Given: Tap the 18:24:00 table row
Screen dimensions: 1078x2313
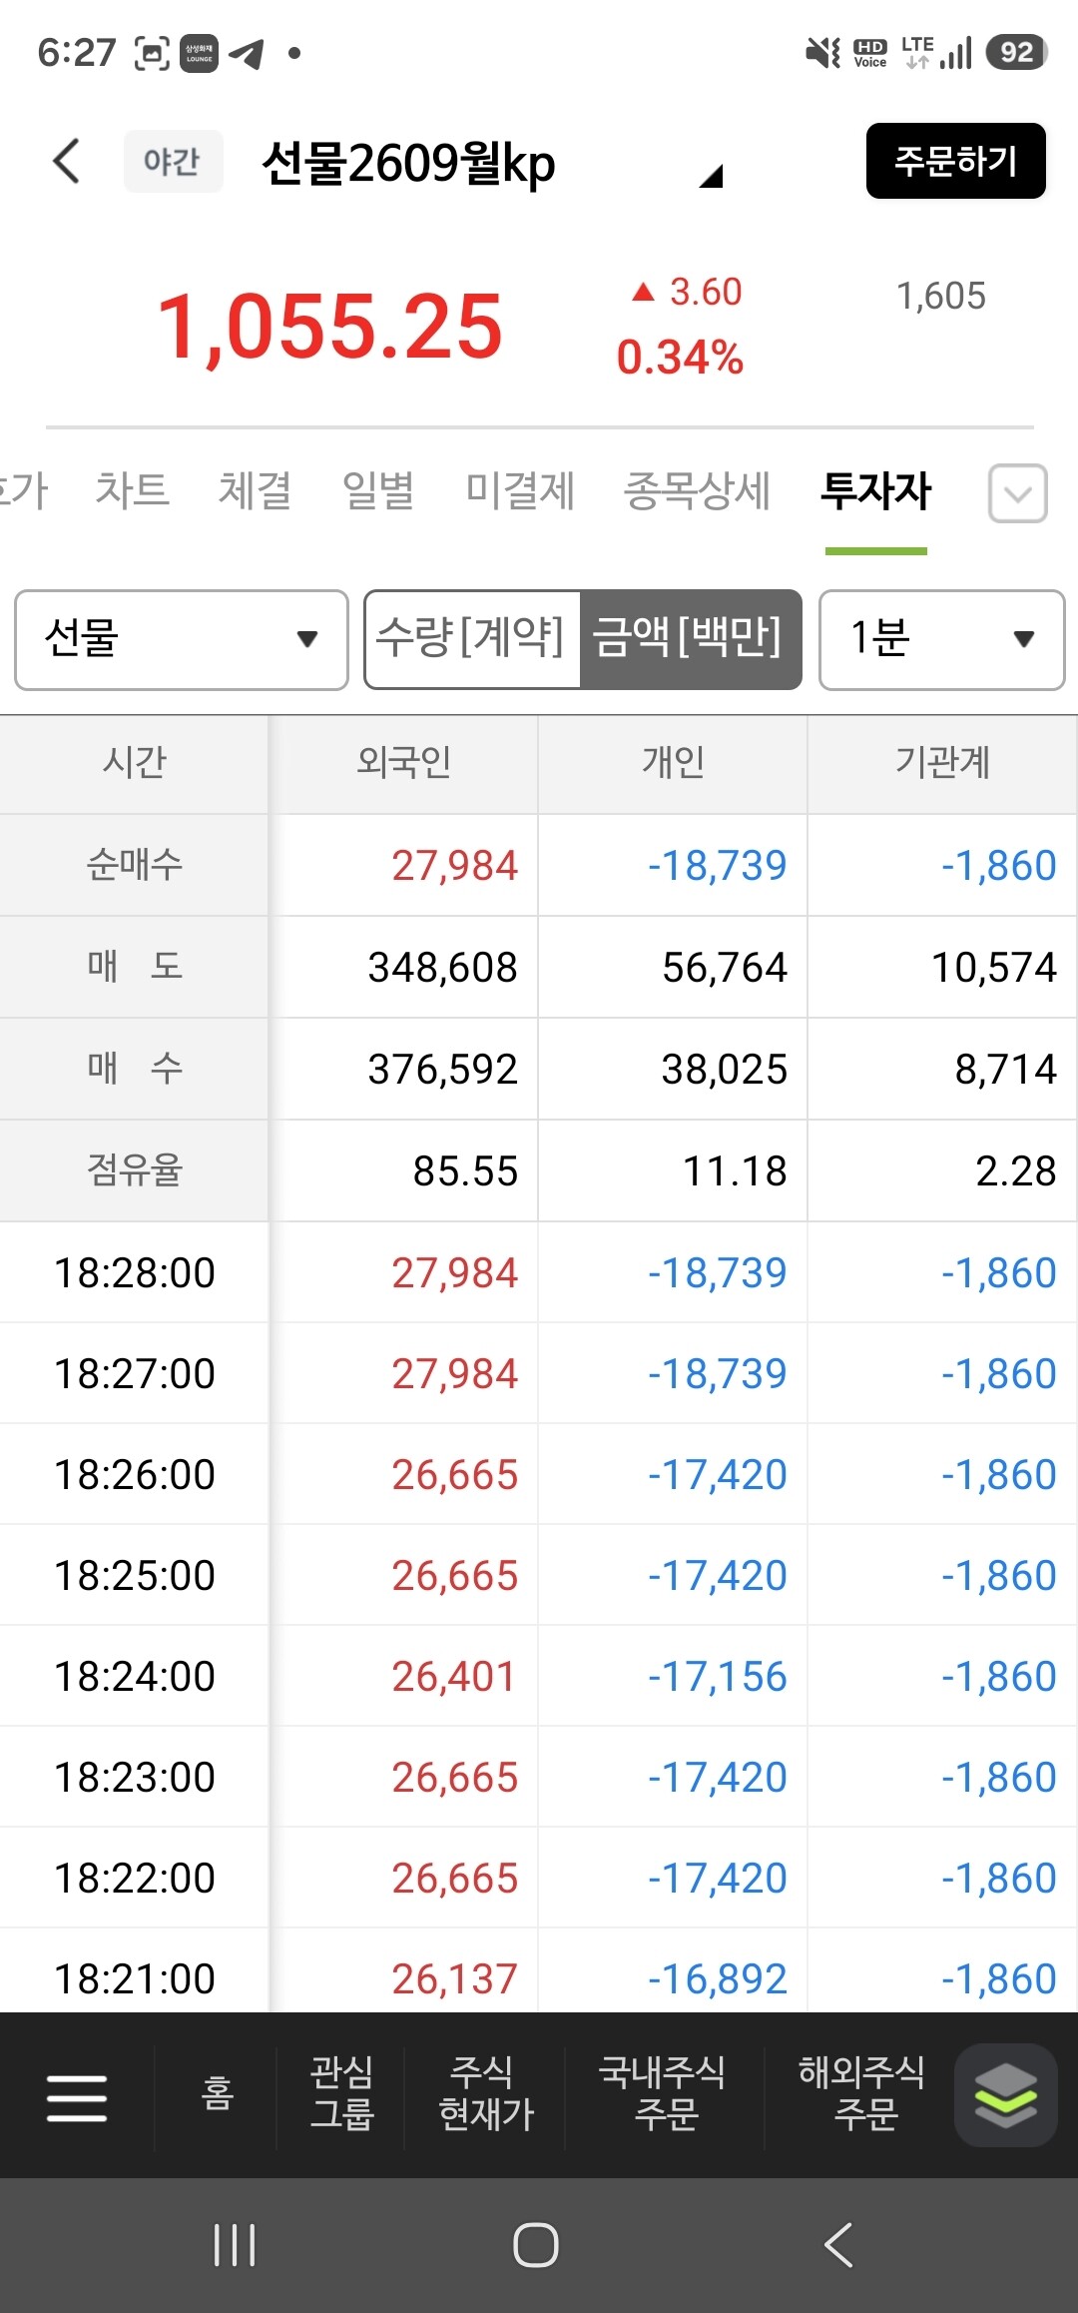Looking at the screenshot, I should coord(539,1676).
